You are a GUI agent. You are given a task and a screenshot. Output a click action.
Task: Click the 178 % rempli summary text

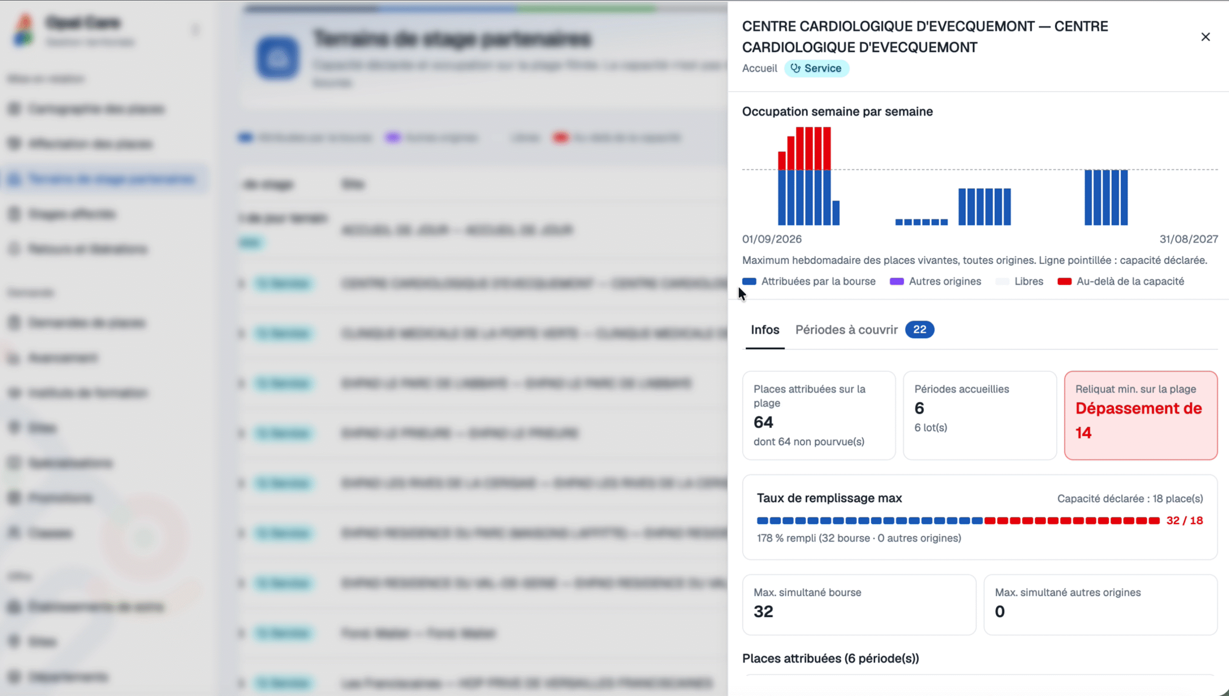point(859,538)
